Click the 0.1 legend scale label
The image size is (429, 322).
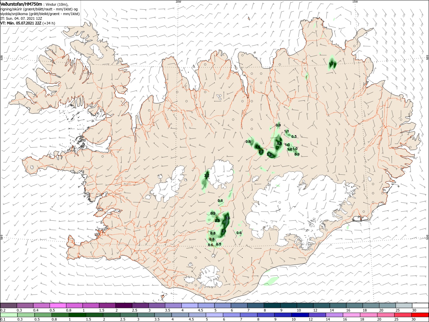tap(3, 319)
